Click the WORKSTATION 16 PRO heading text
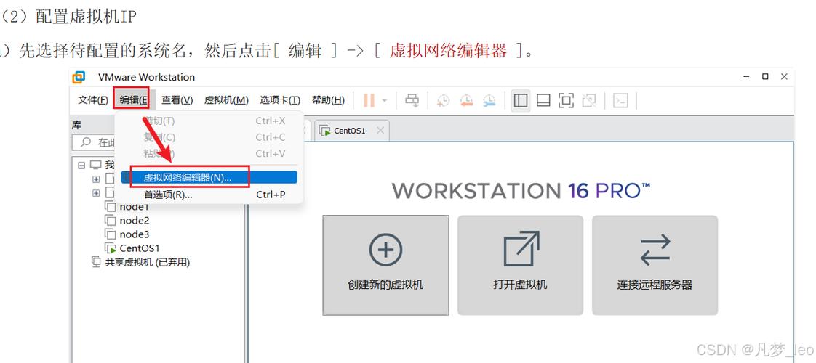 point(521,191)
